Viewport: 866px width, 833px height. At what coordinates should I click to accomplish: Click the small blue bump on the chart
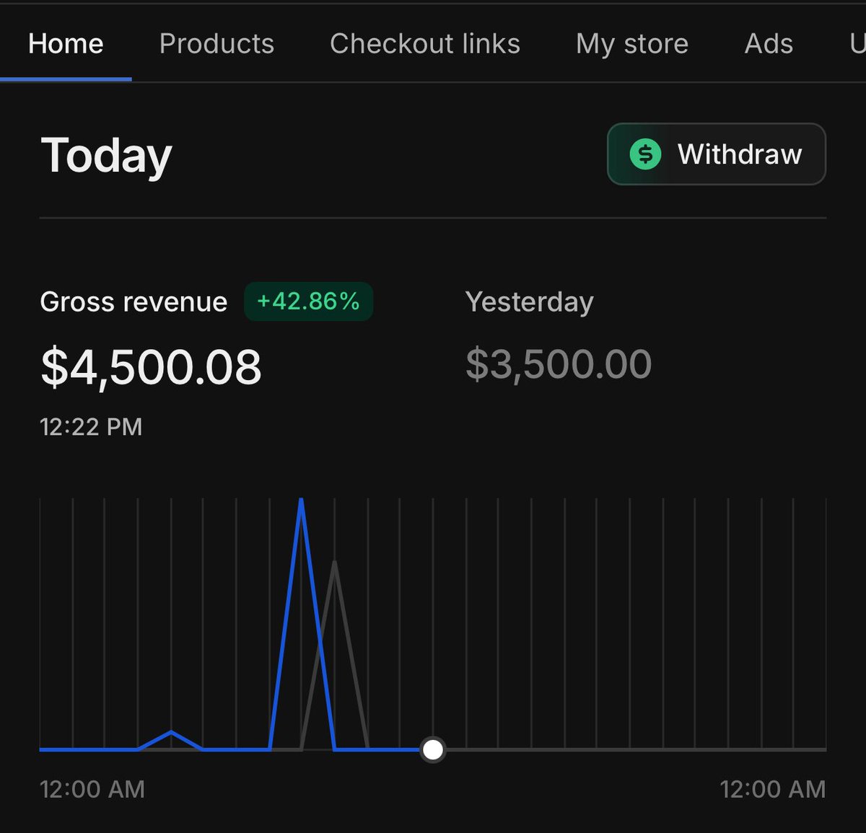pos(171,734)
